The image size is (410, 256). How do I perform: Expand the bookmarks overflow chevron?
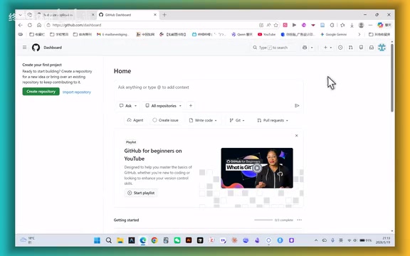(x=359, y=34)
